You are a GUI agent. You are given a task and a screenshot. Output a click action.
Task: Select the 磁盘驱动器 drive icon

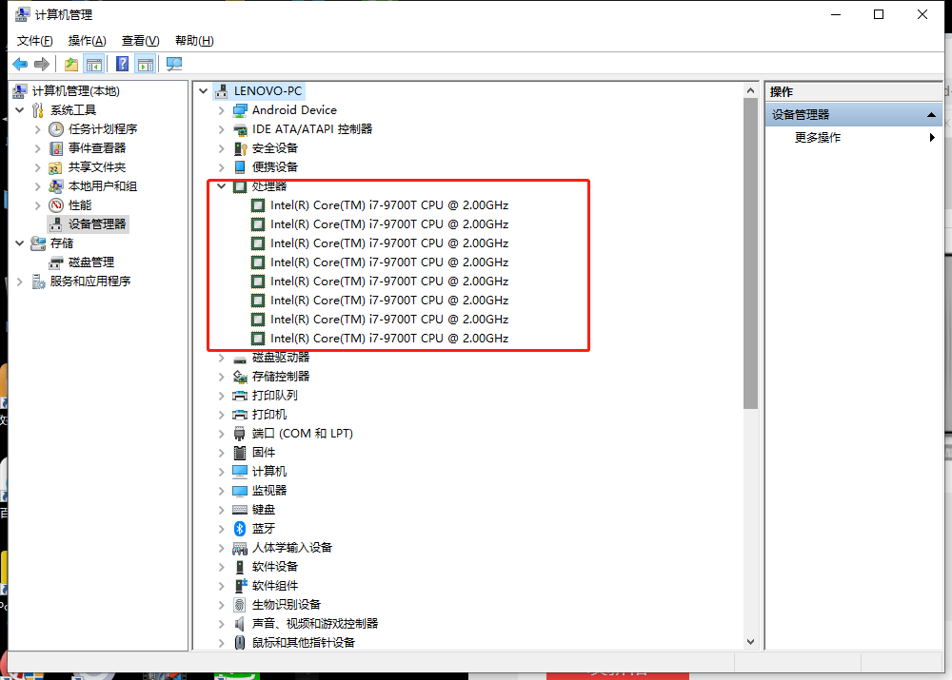pyautogui.click(x=240, y=358)
